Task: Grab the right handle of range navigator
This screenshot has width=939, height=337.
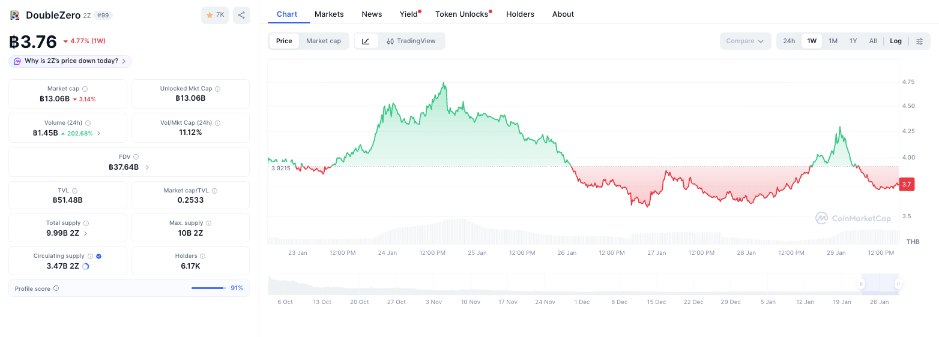Action: tap(898, 284)
